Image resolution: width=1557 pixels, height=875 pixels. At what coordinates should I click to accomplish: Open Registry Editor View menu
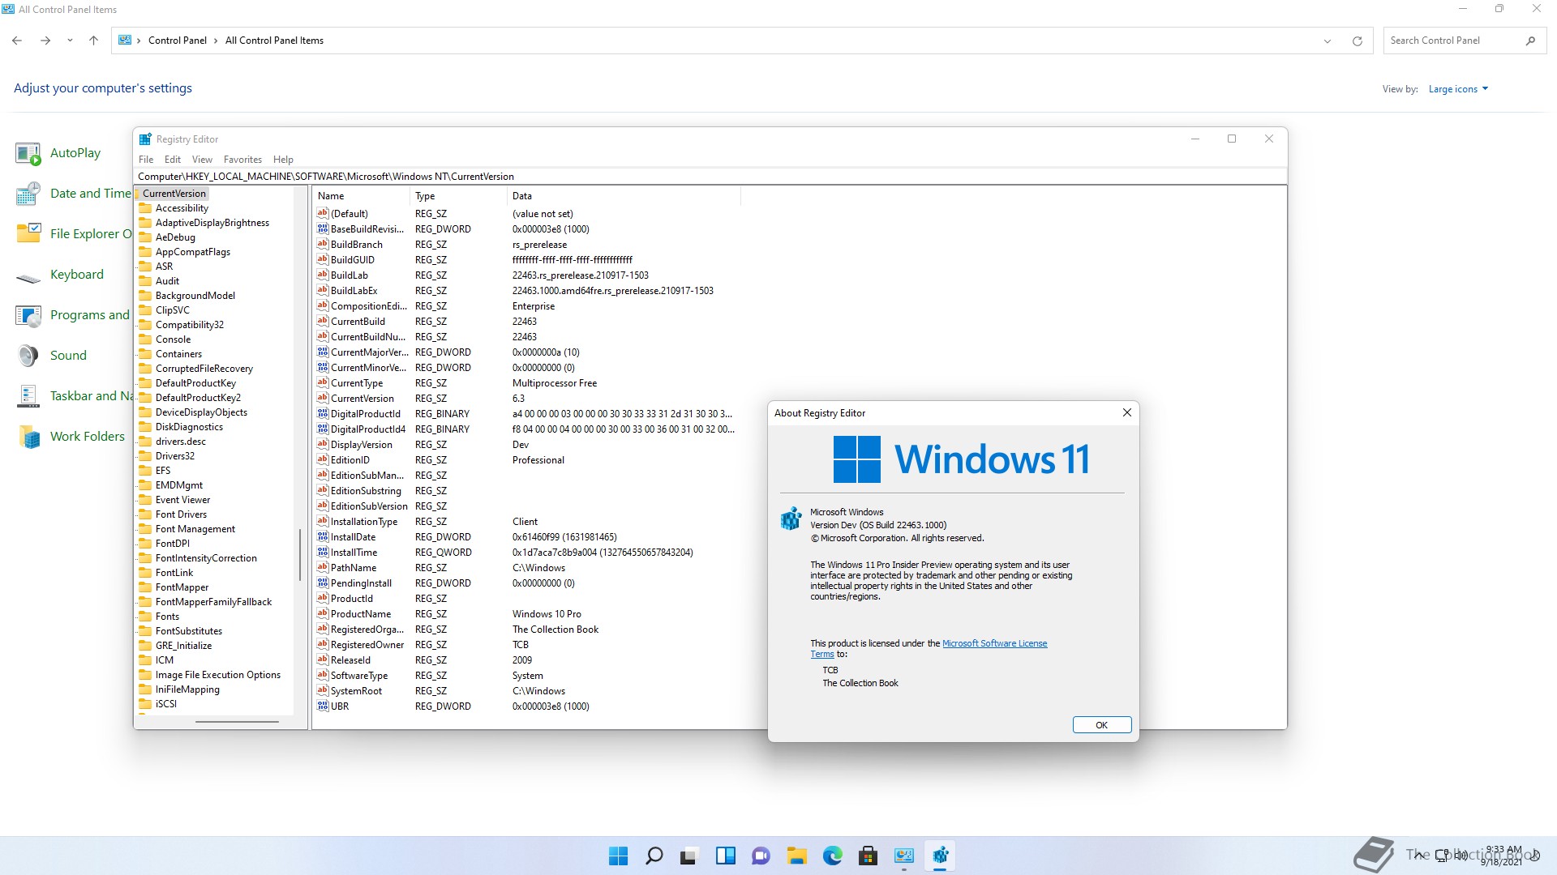click(202, 160)
